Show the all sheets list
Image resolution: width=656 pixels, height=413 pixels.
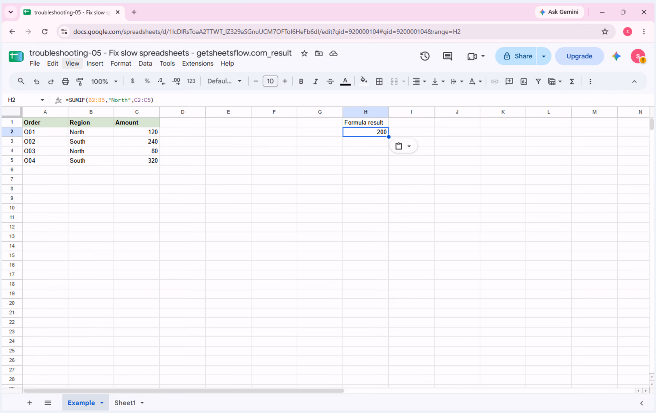point(48,403)
